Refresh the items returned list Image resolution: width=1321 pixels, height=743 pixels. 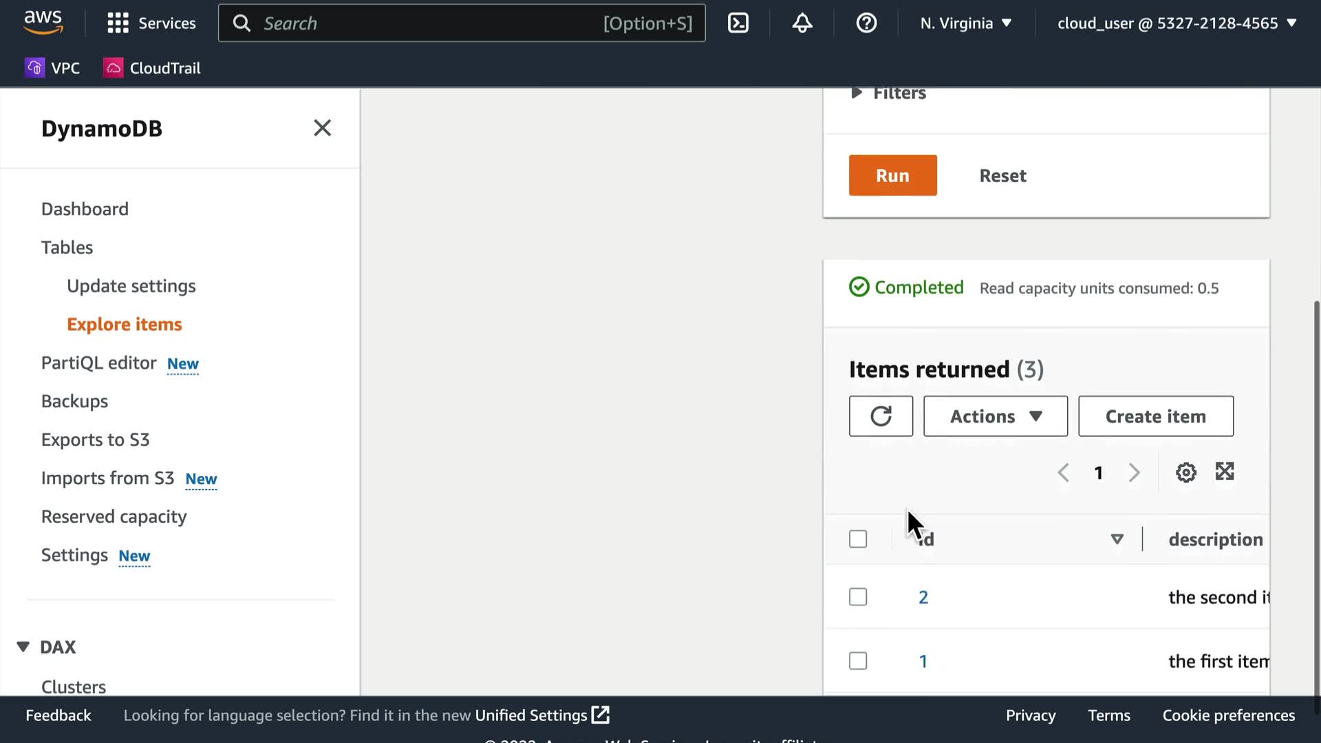881,416
